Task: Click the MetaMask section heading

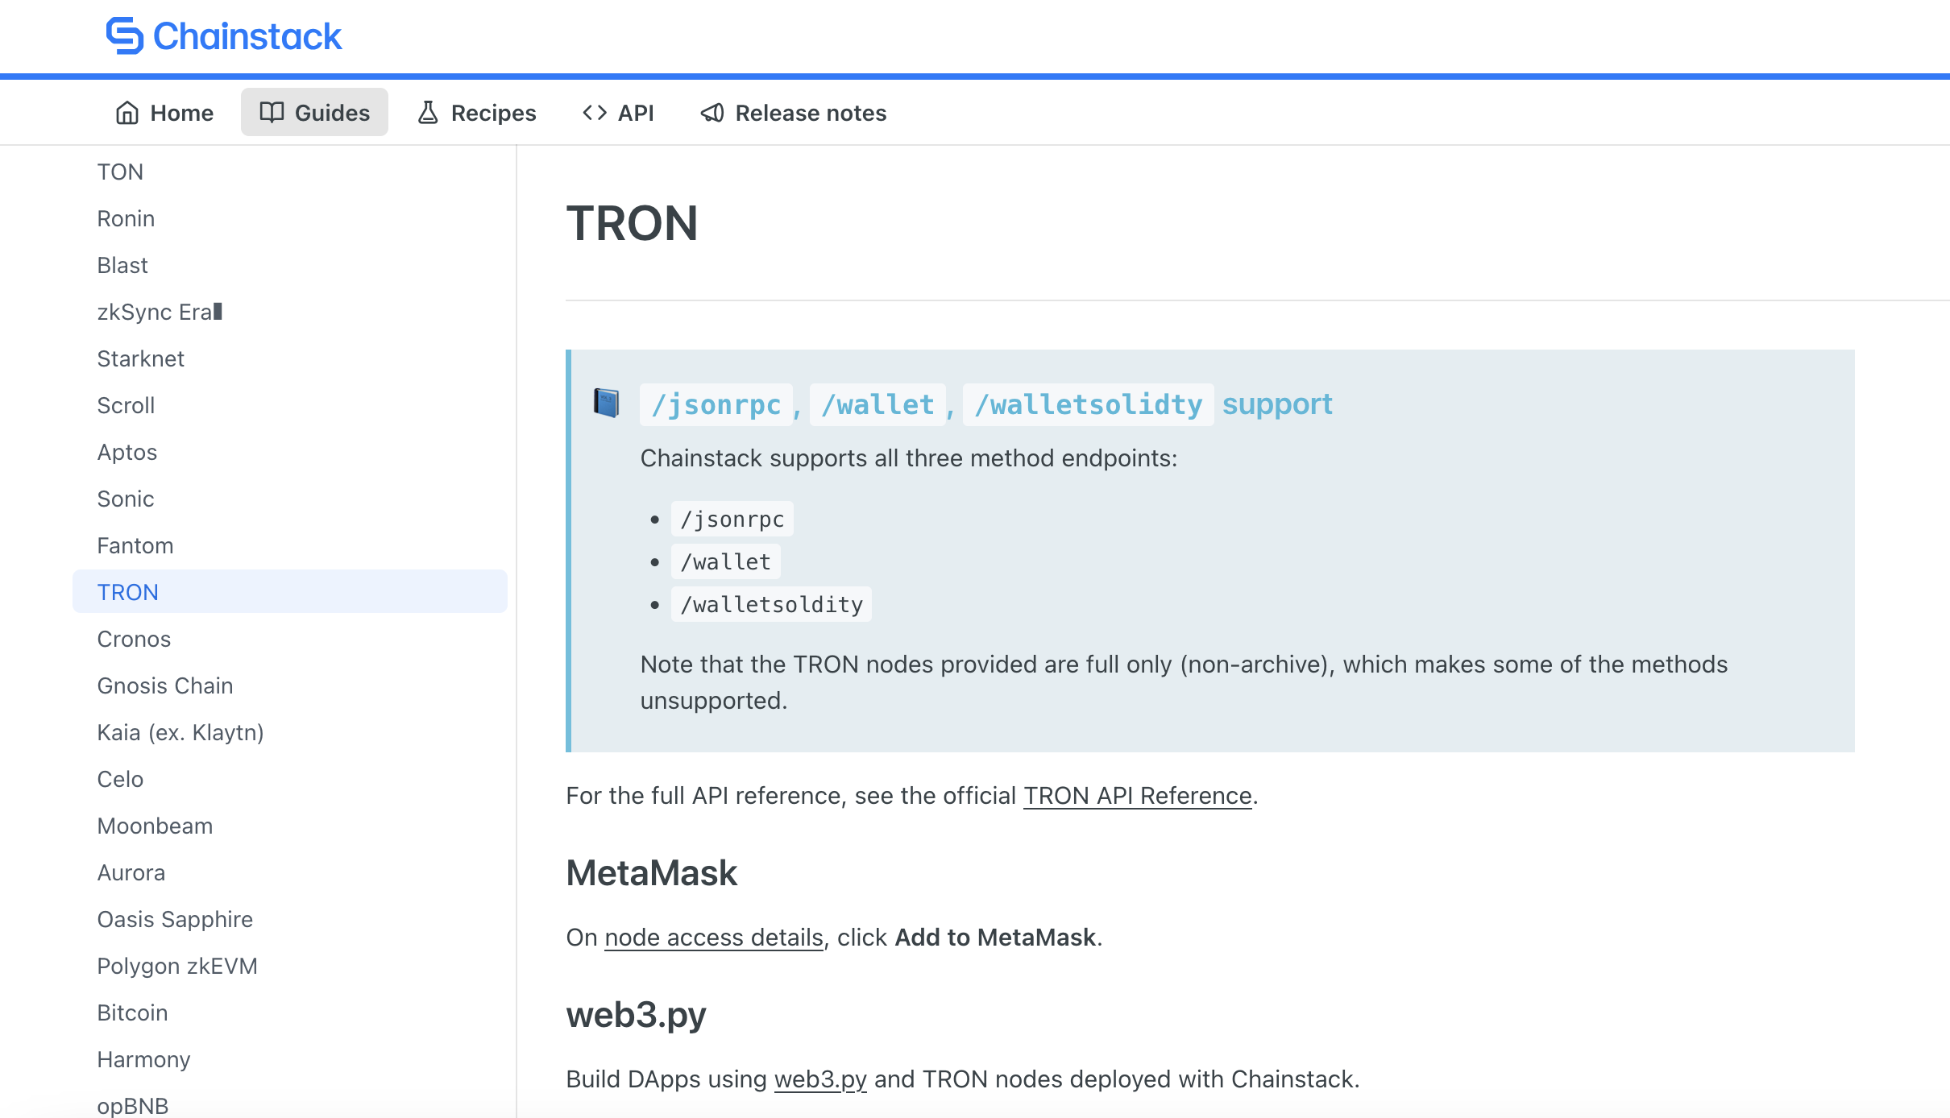Action: pos(651,873)
